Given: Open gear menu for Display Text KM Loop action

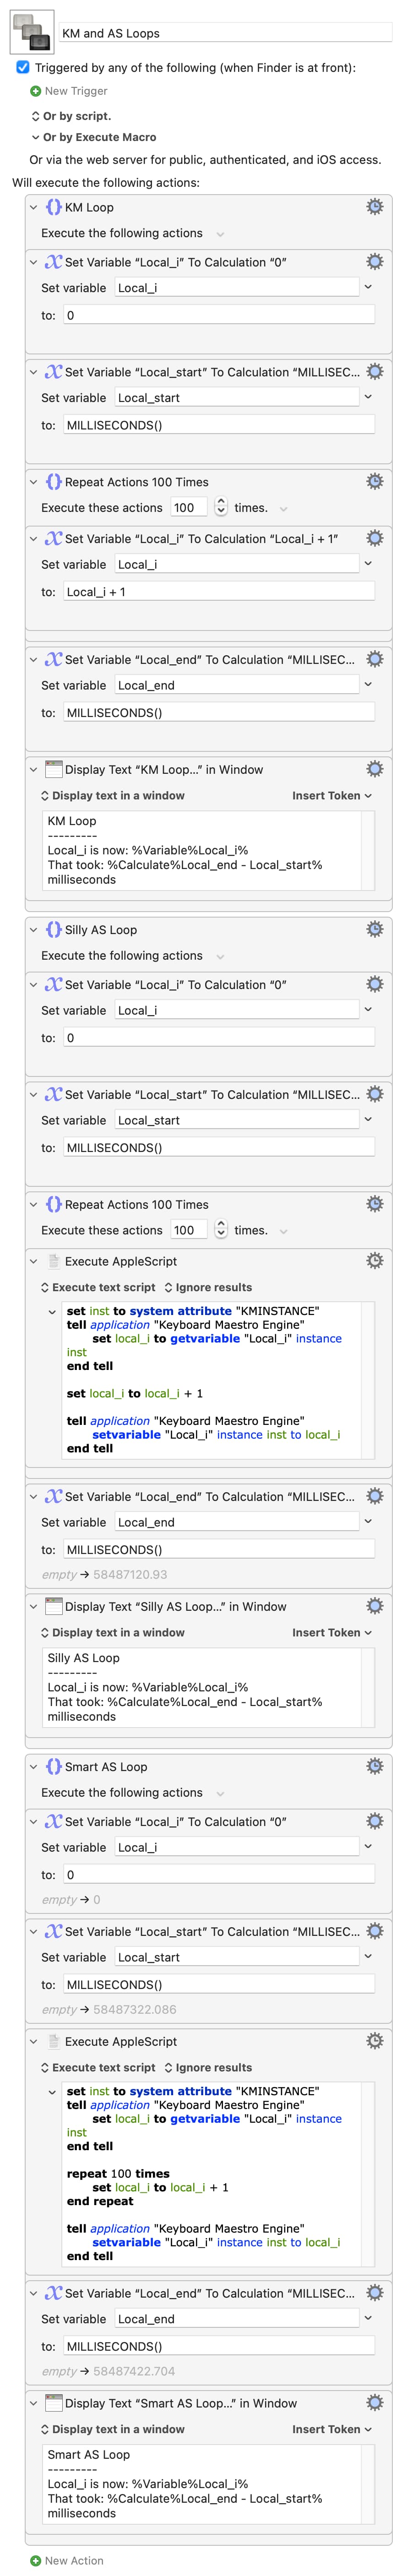Looking at the screenshot, I should tap(374, 769).
